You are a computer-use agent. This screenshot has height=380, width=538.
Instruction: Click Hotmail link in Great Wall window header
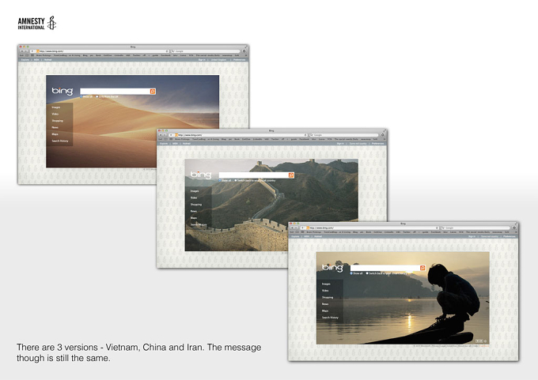tap(186, 144)
